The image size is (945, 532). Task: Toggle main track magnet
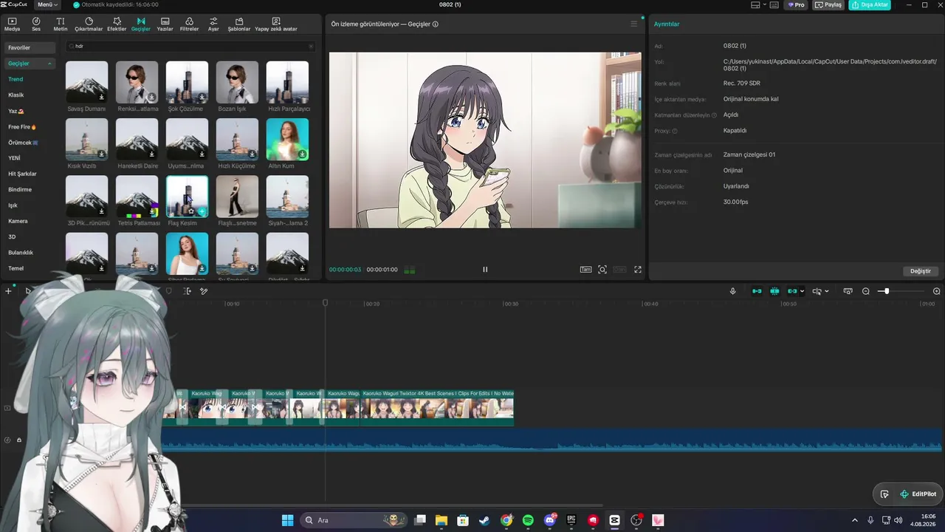click(757, 291)
